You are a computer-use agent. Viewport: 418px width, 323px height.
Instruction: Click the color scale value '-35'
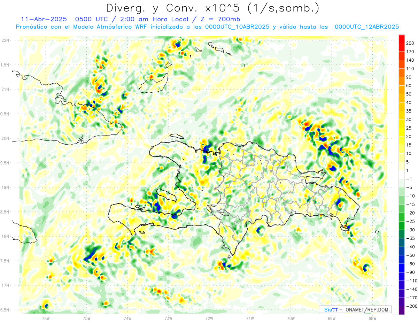pos(411,238)
